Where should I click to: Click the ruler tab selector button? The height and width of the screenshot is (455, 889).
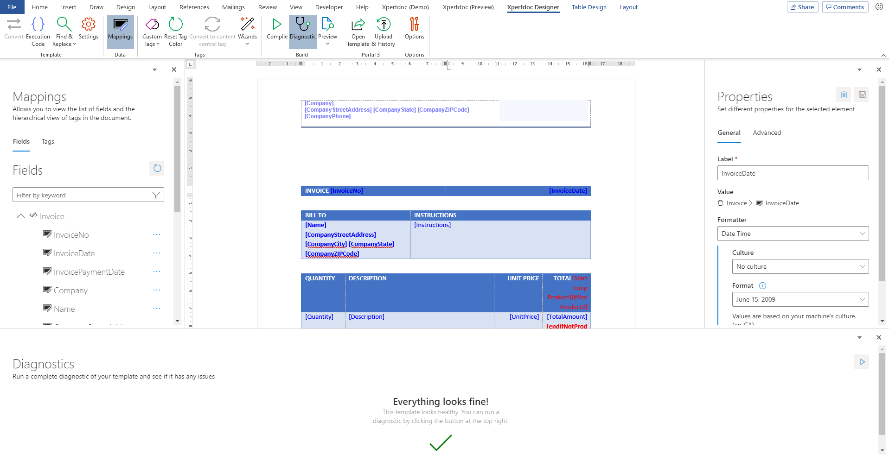190,64
